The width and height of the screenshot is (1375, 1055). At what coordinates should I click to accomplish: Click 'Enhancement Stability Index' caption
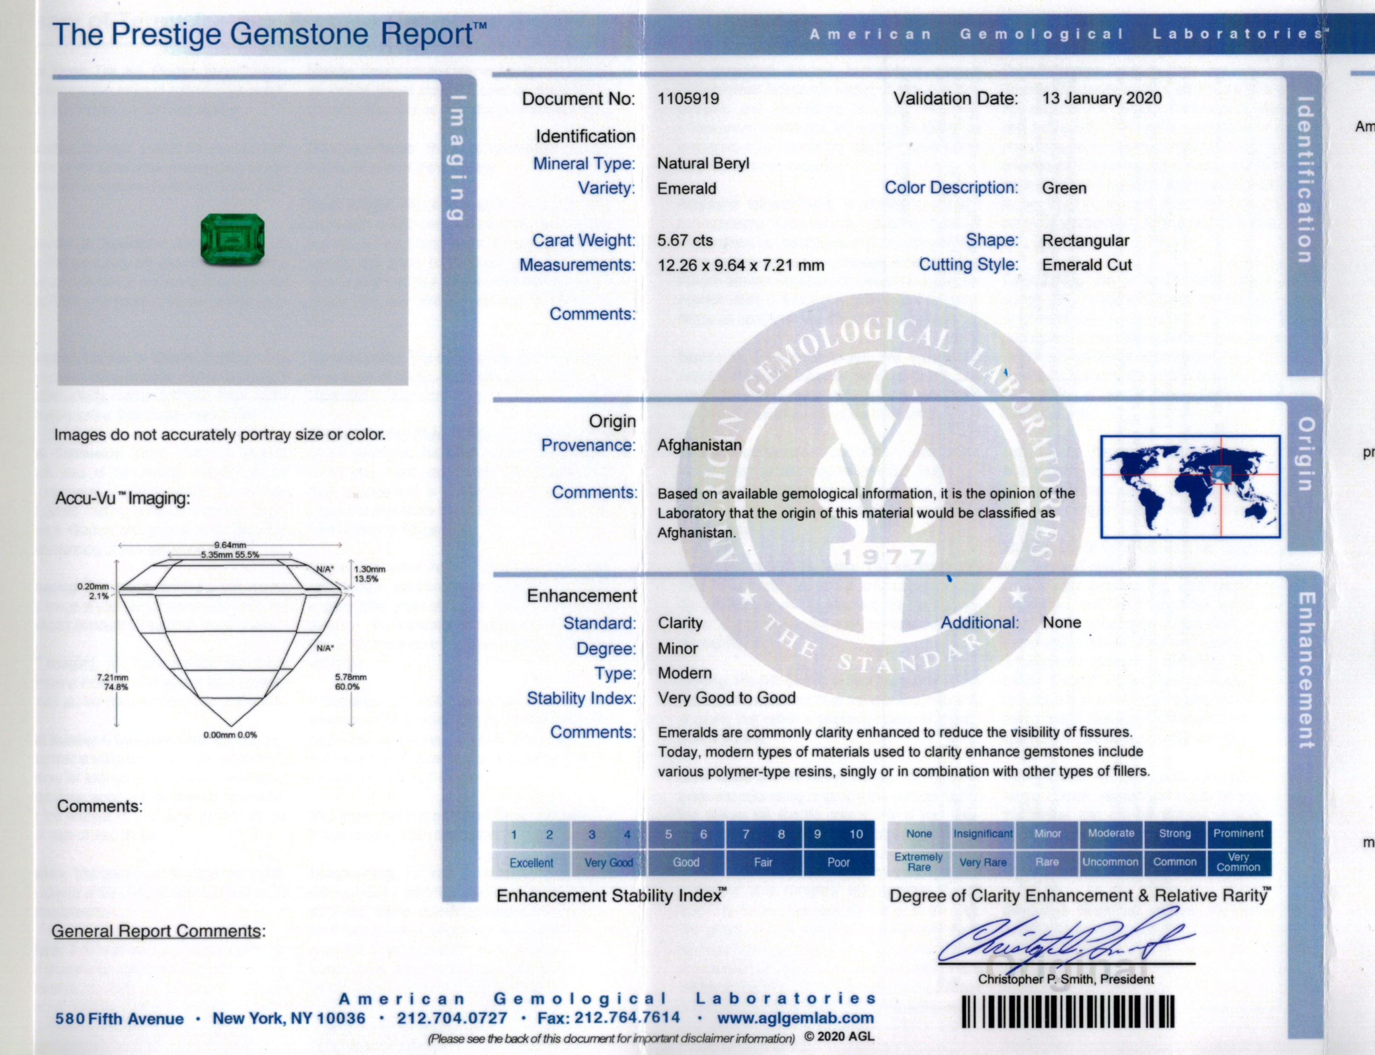pyautogui.click(x=611, y=896)
